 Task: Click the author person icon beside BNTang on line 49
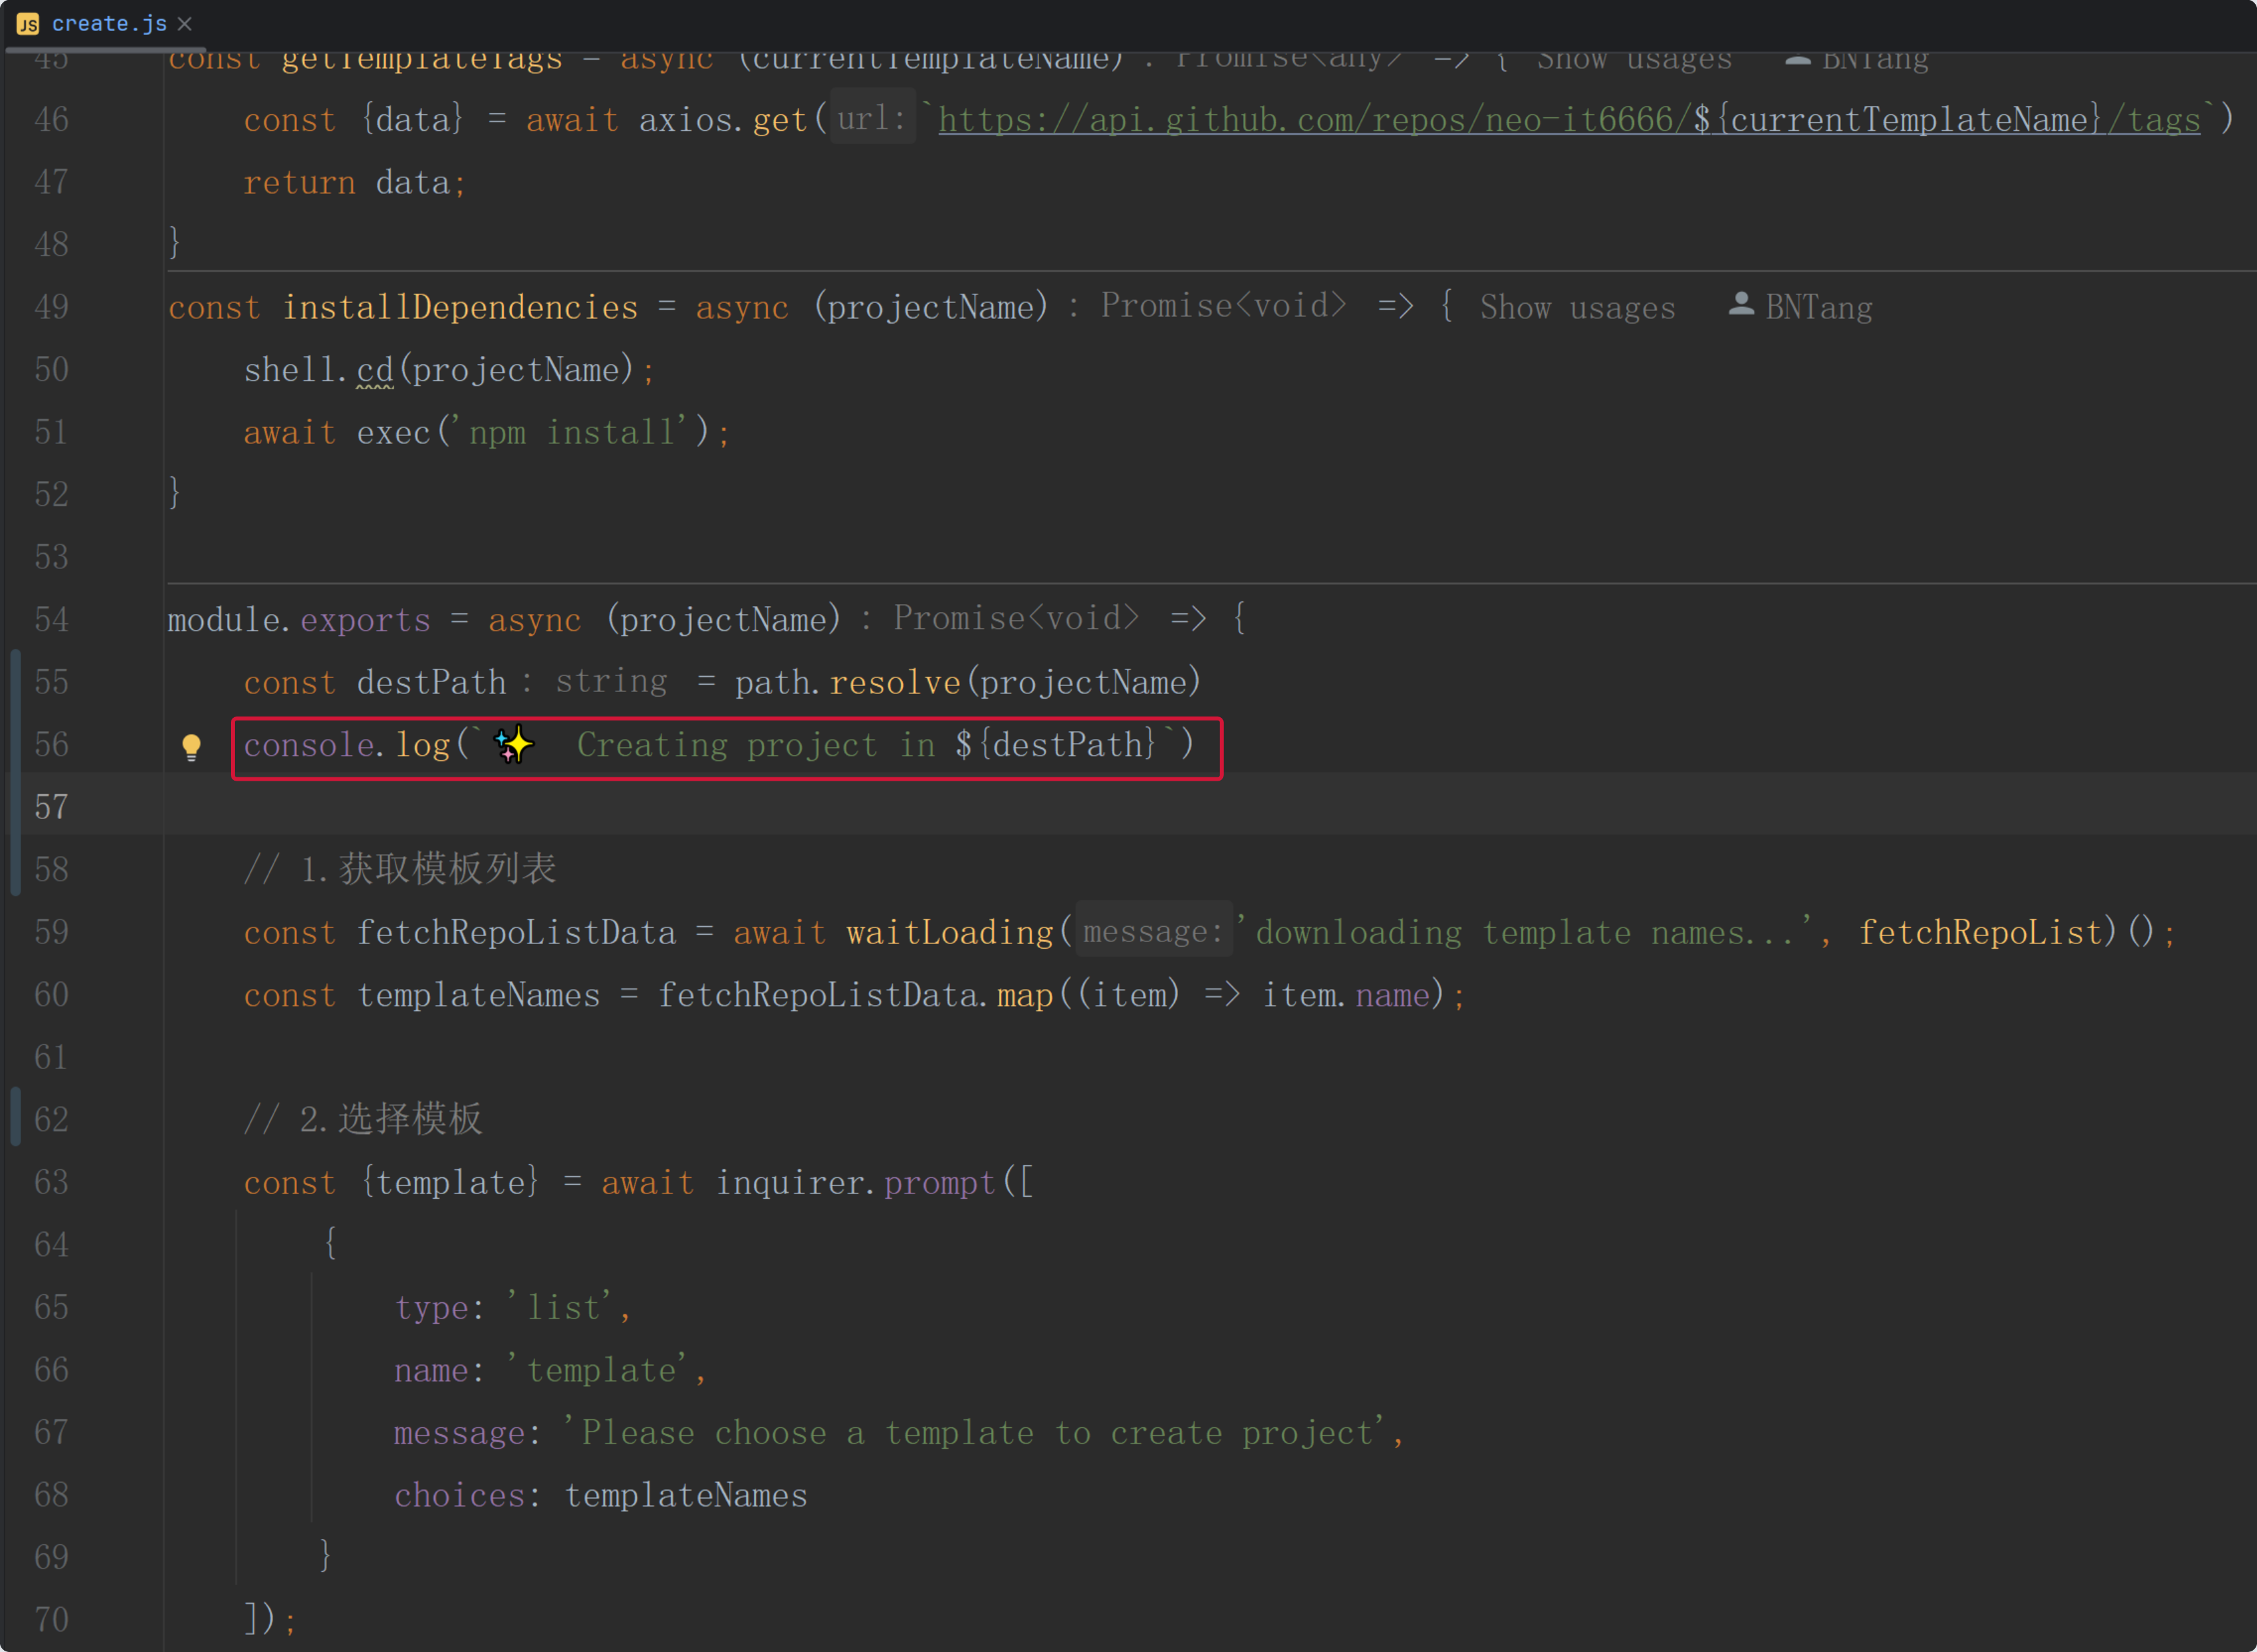tap(1740, 304)
